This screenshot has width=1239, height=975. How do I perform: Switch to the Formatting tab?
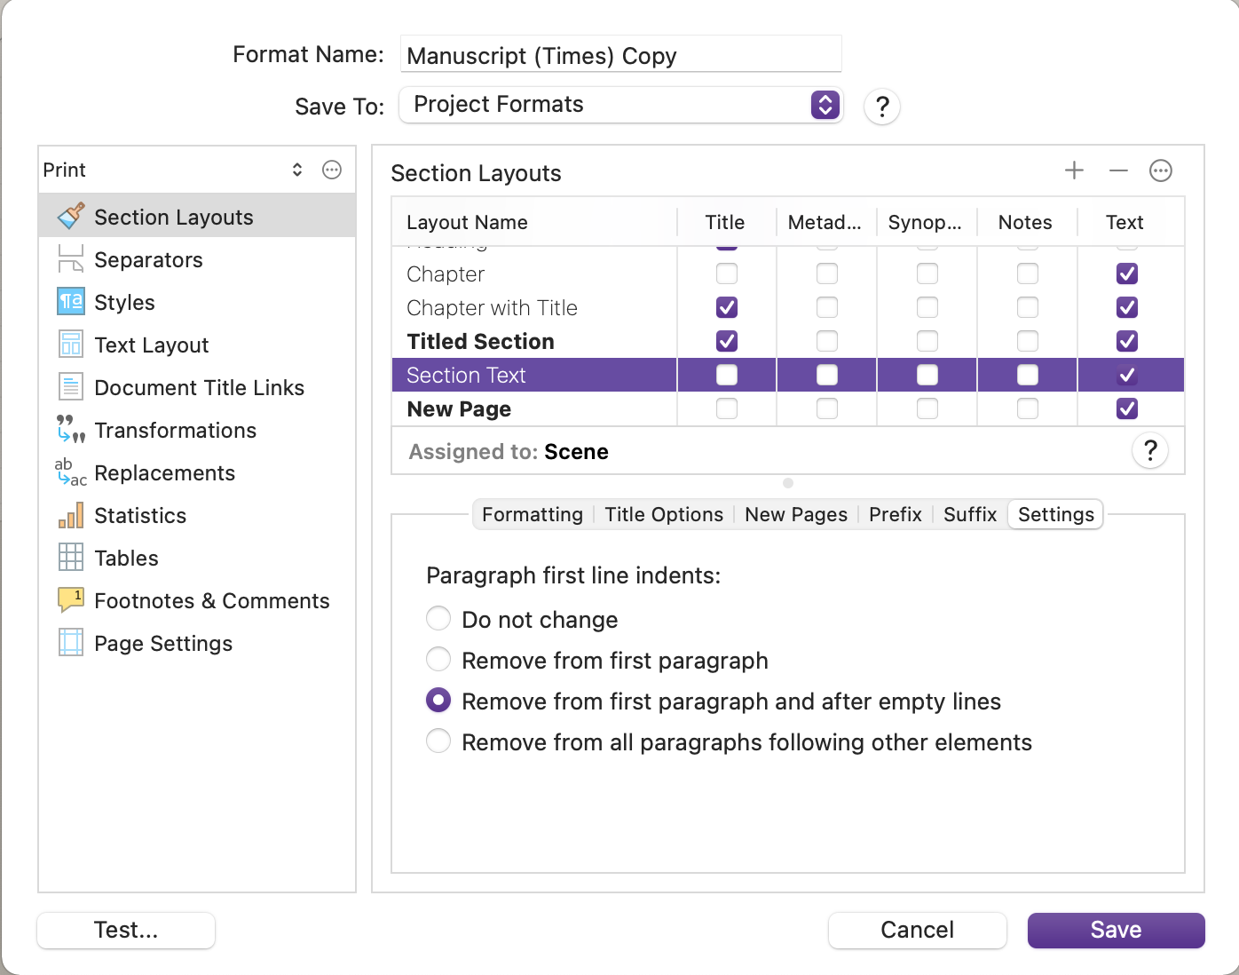(x=533, y=514)
